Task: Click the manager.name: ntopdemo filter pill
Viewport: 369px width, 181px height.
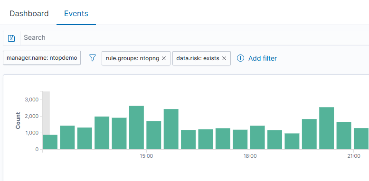Action: click(x=42, y=58)
